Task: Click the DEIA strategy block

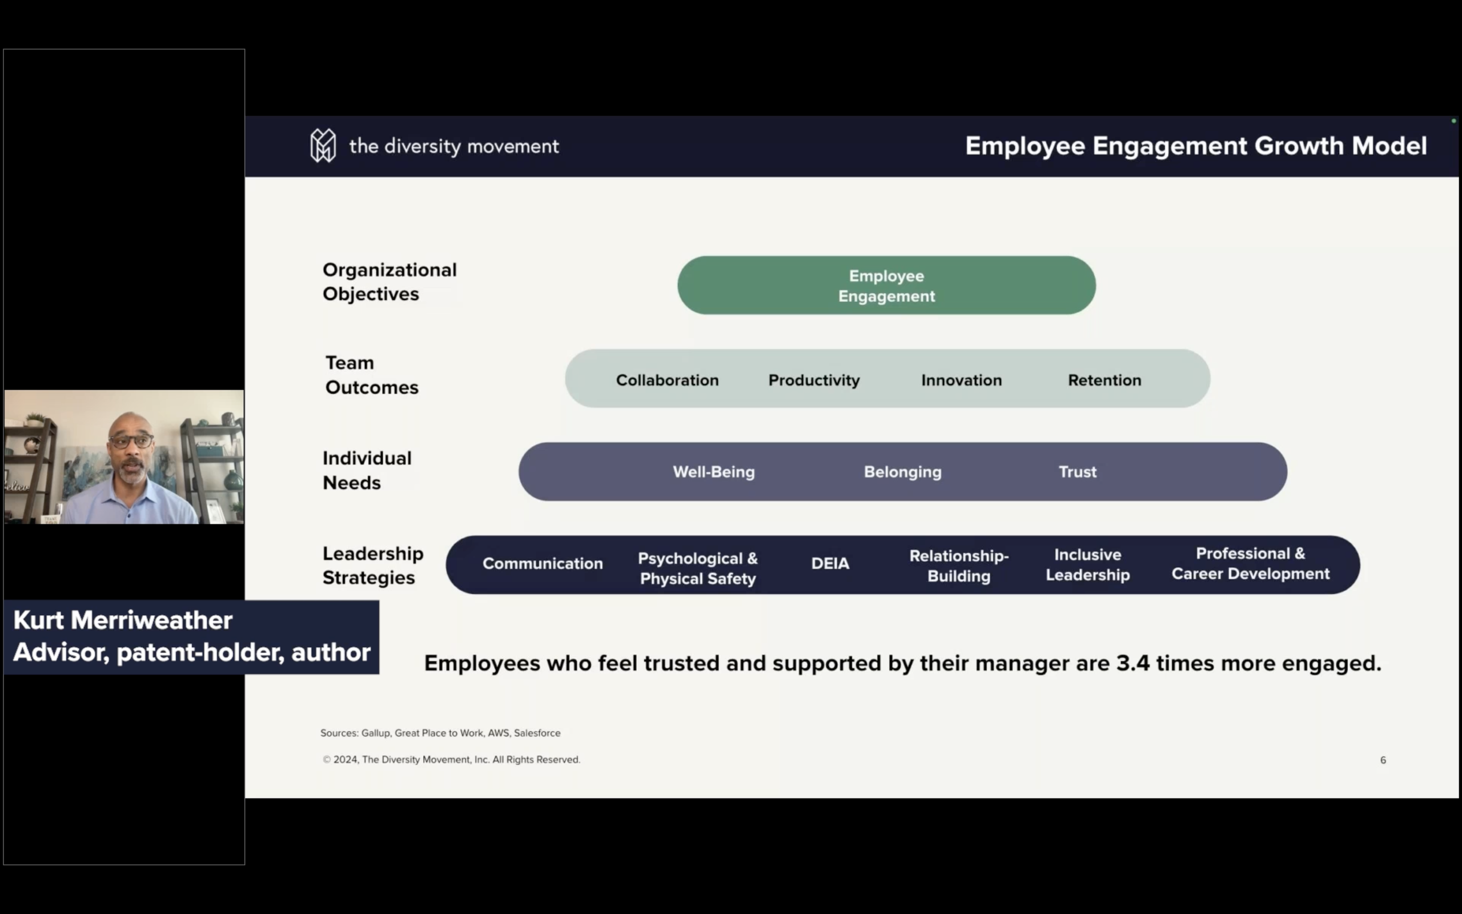Action: [829, 563]
